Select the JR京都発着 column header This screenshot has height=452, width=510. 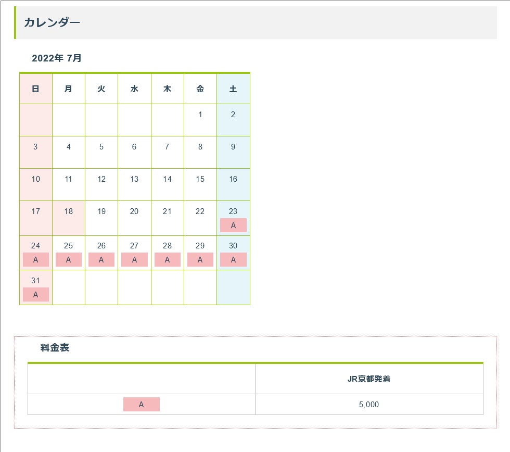coord(369,379)
